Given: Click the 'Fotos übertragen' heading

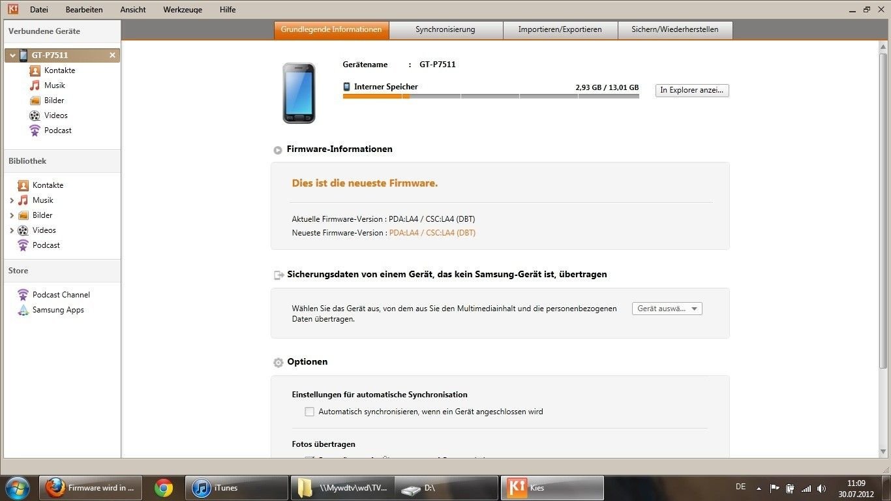Looking at the screenshot, I should (324, 444).
